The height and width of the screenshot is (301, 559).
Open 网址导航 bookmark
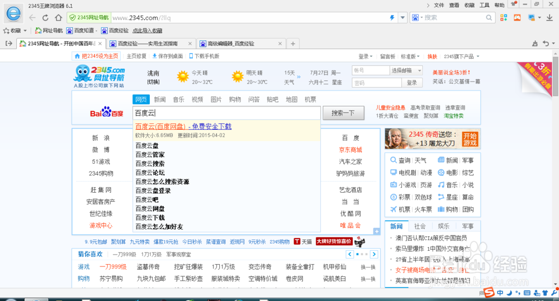point(49,31)
